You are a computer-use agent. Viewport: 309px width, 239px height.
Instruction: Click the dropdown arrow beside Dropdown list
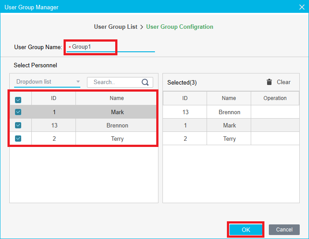click(x=78, y=82)
